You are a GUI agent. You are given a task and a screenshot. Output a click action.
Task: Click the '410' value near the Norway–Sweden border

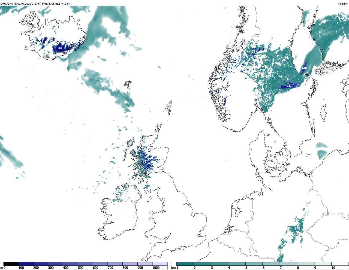click(262, 70)
